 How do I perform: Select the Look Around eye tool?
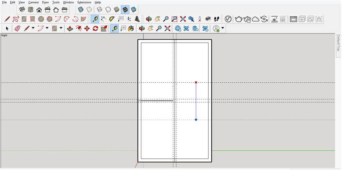pyautogui.click(x=208, y=19)
